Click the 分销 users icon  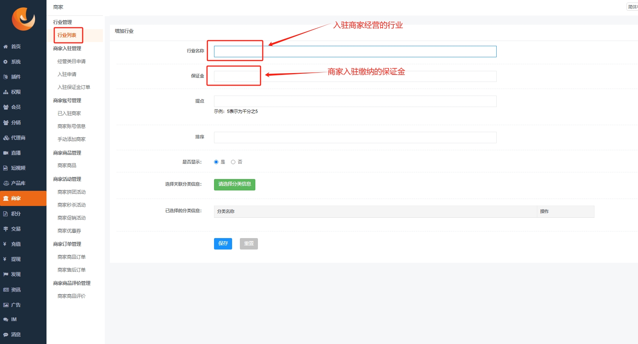(6, 123)
